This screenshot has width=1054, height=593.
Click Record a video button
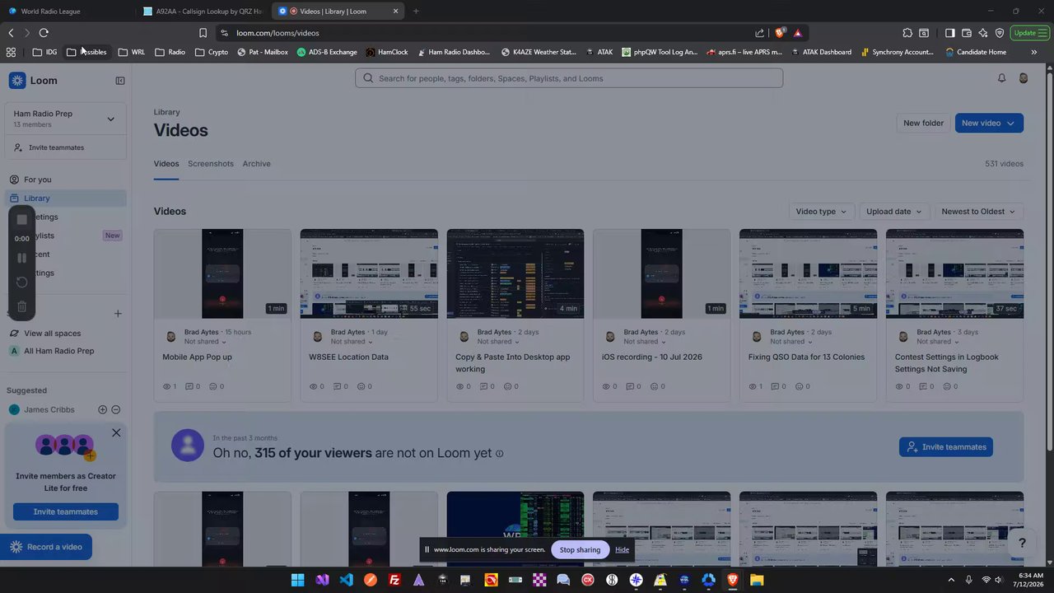click(46, 547)
